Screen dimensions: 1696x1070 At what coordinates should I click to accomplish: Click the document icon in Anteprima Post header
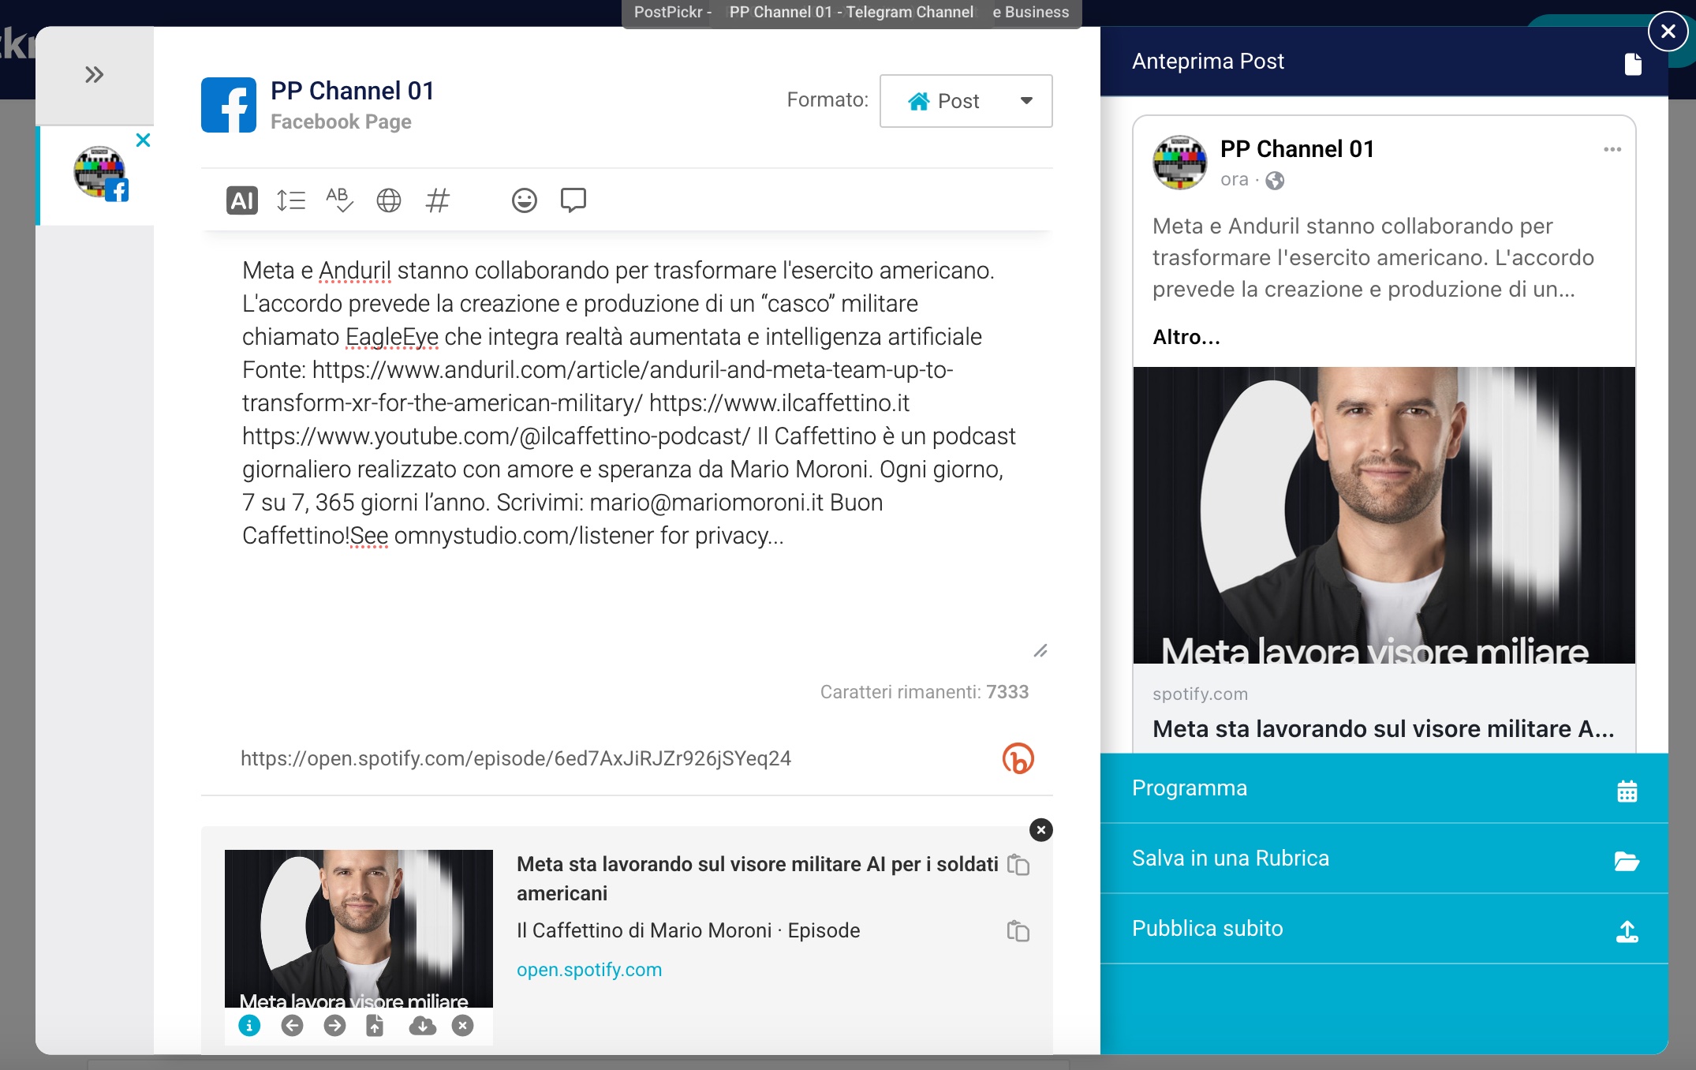1633,64
